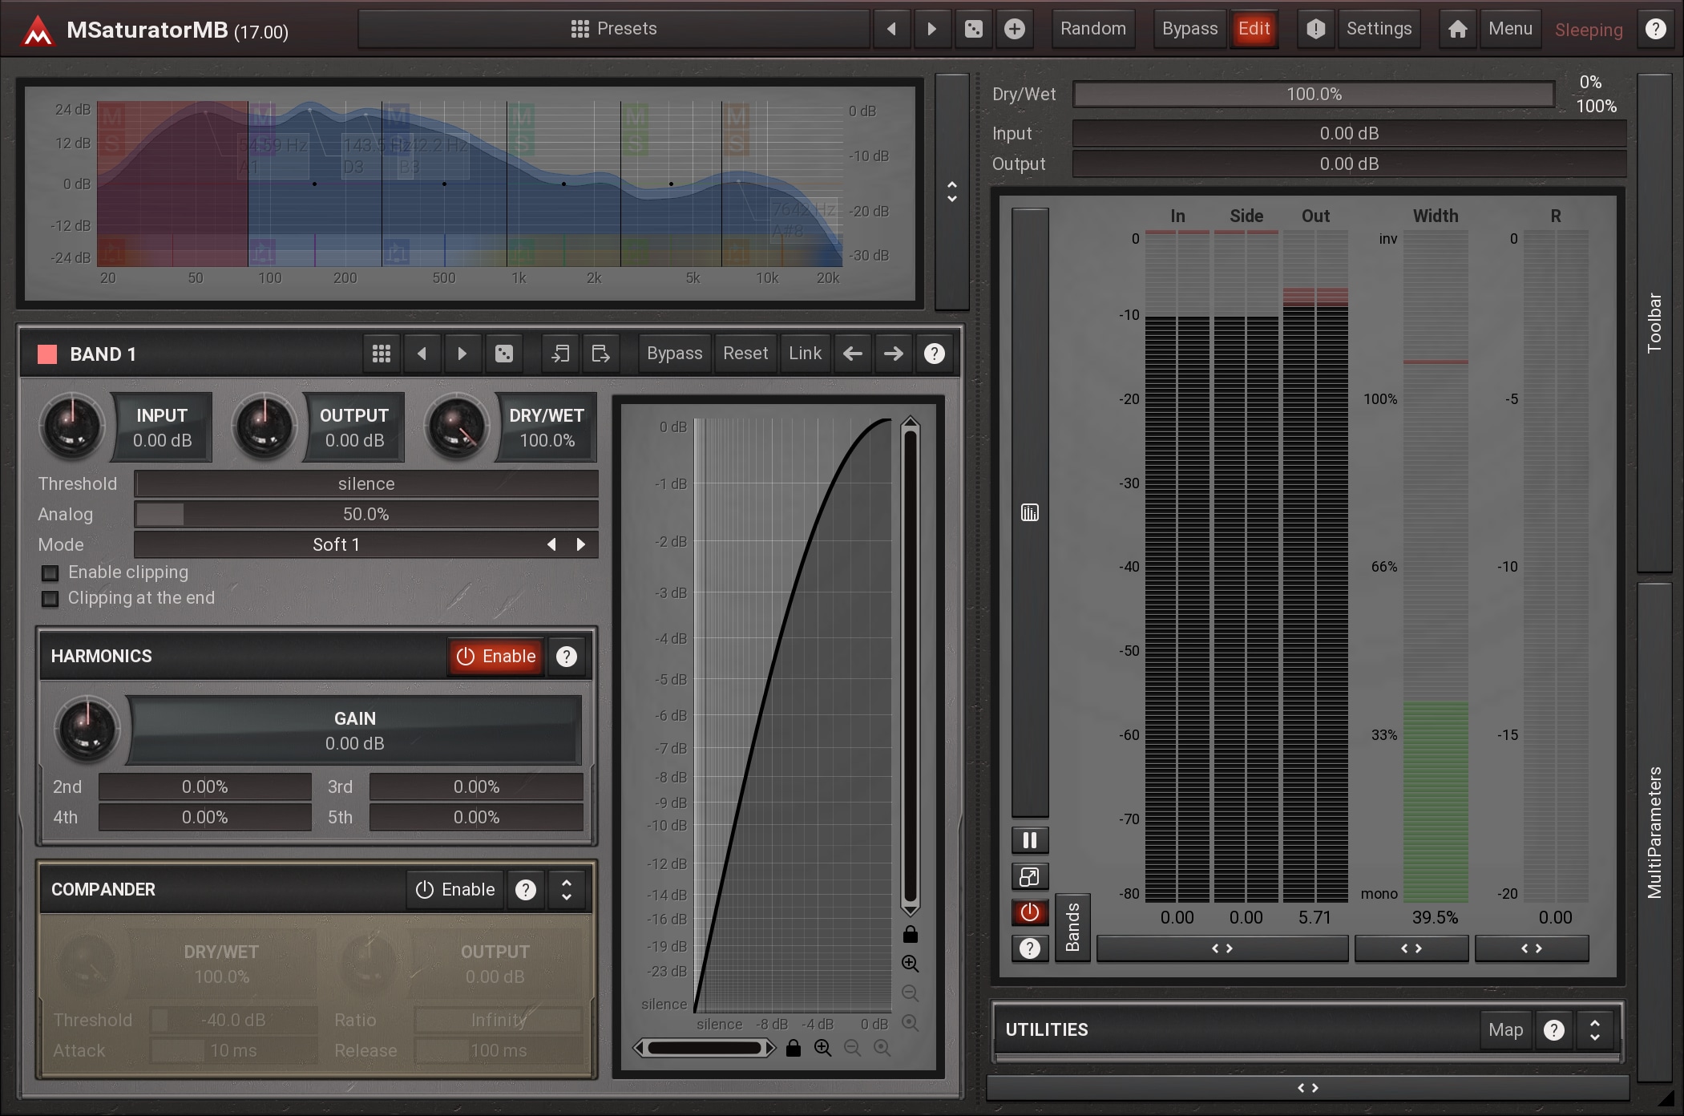The width and height of the screenshot is (1684, 1116).
Task: Reset Band 1 settings
Action: 745,354
